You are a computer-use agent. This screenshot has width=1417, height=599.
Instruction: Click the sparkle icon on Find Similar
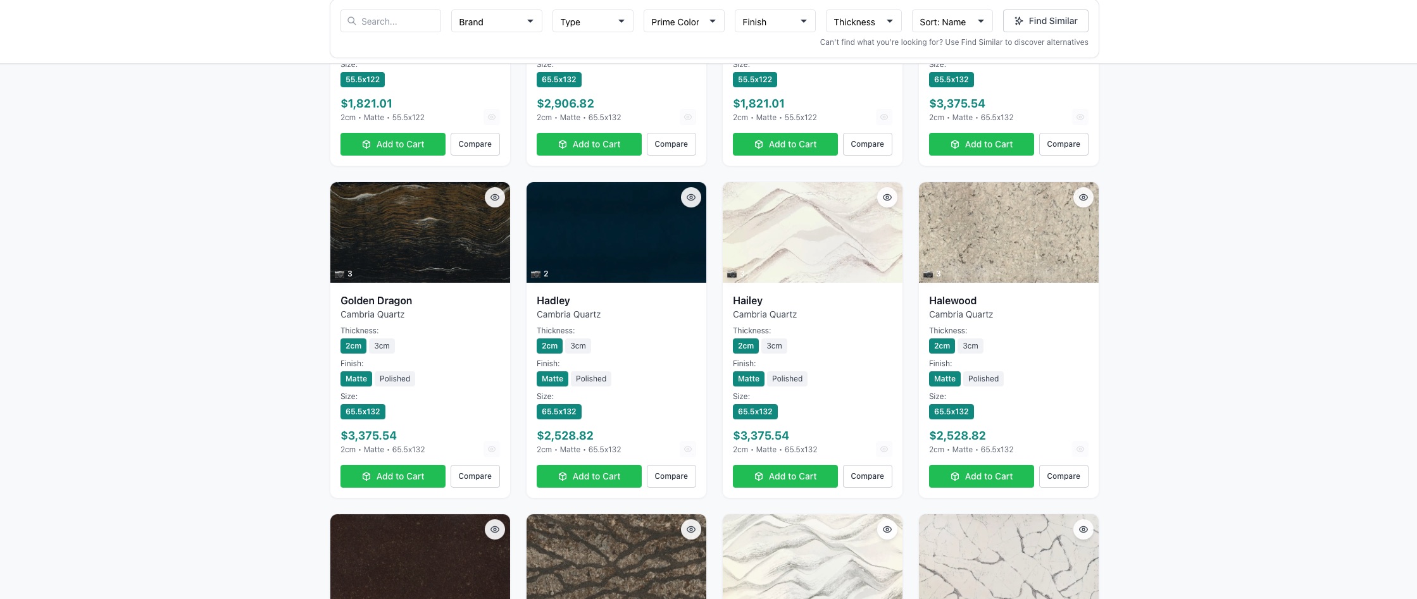pos(1019,21)
